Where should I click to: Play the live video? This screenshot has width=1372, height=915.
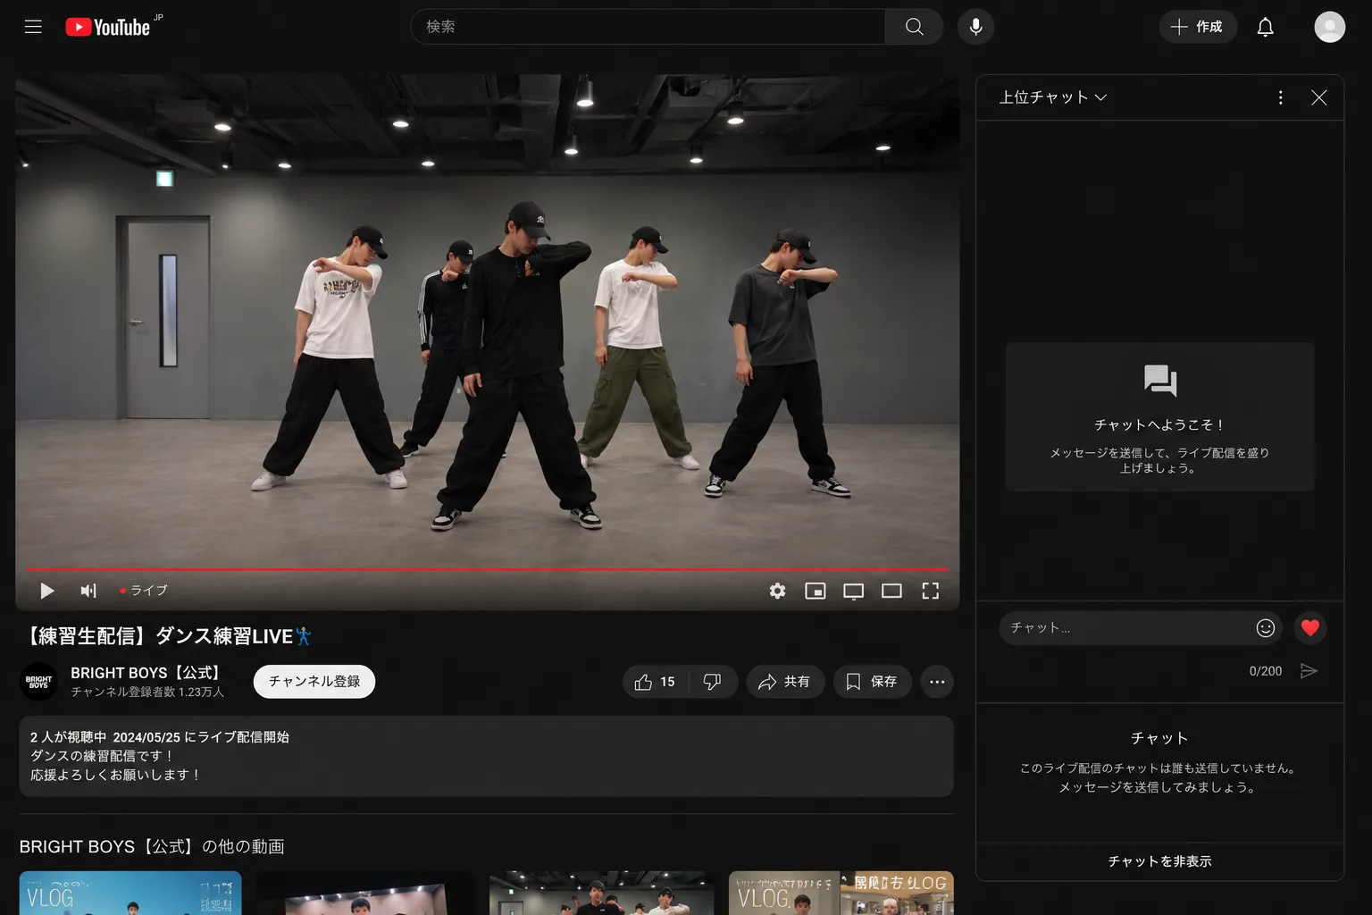click(46, 591)
